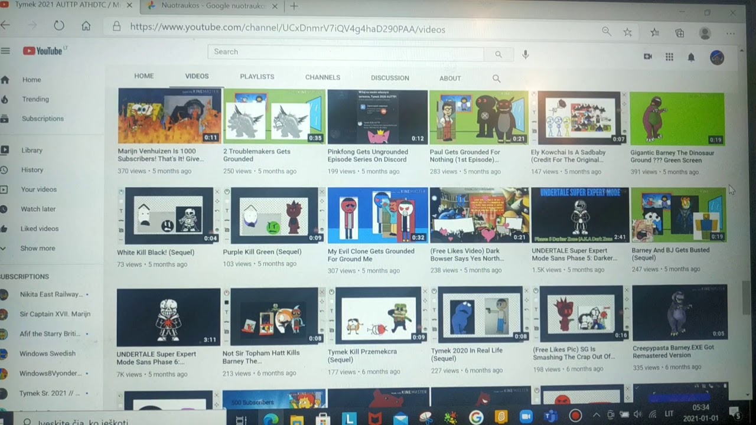This screenshot has height=425, width=756.
Task: Go to browser home page button
Action: coord(86,26)
